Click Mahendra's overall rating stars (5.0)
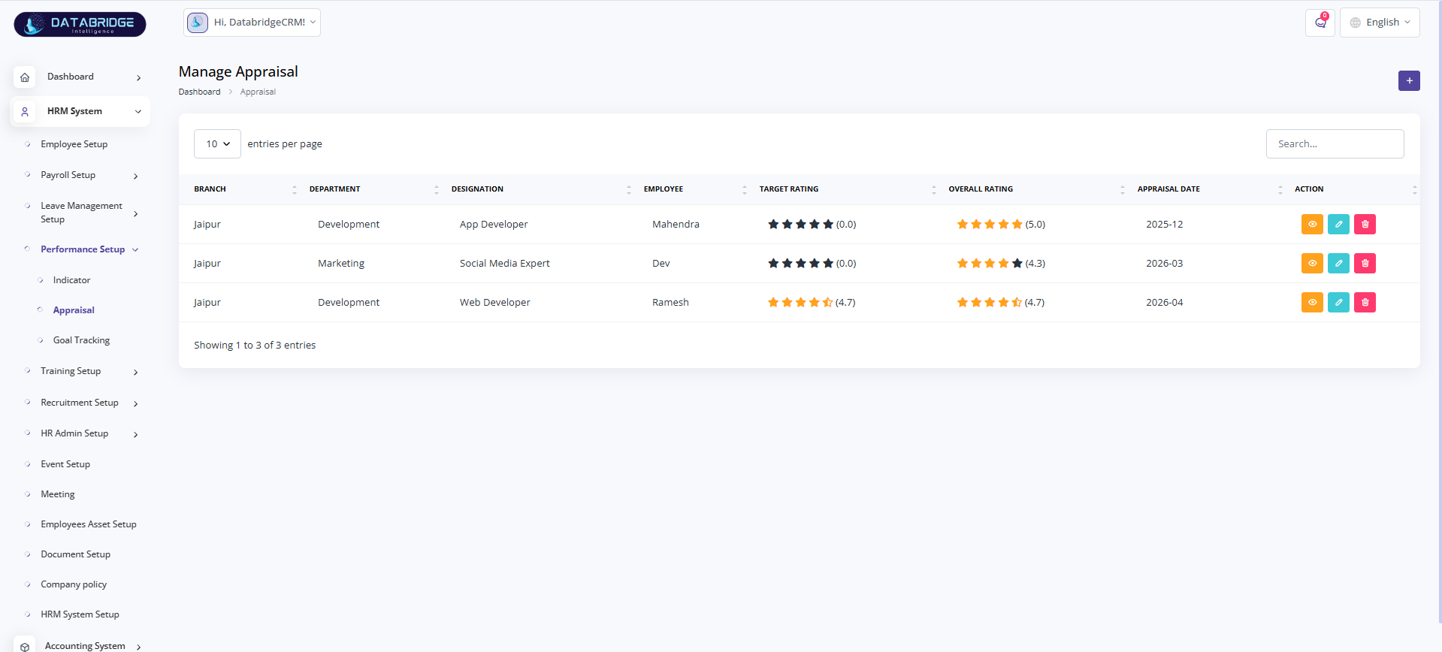The image size is (1442, 652). pos(990,224)
